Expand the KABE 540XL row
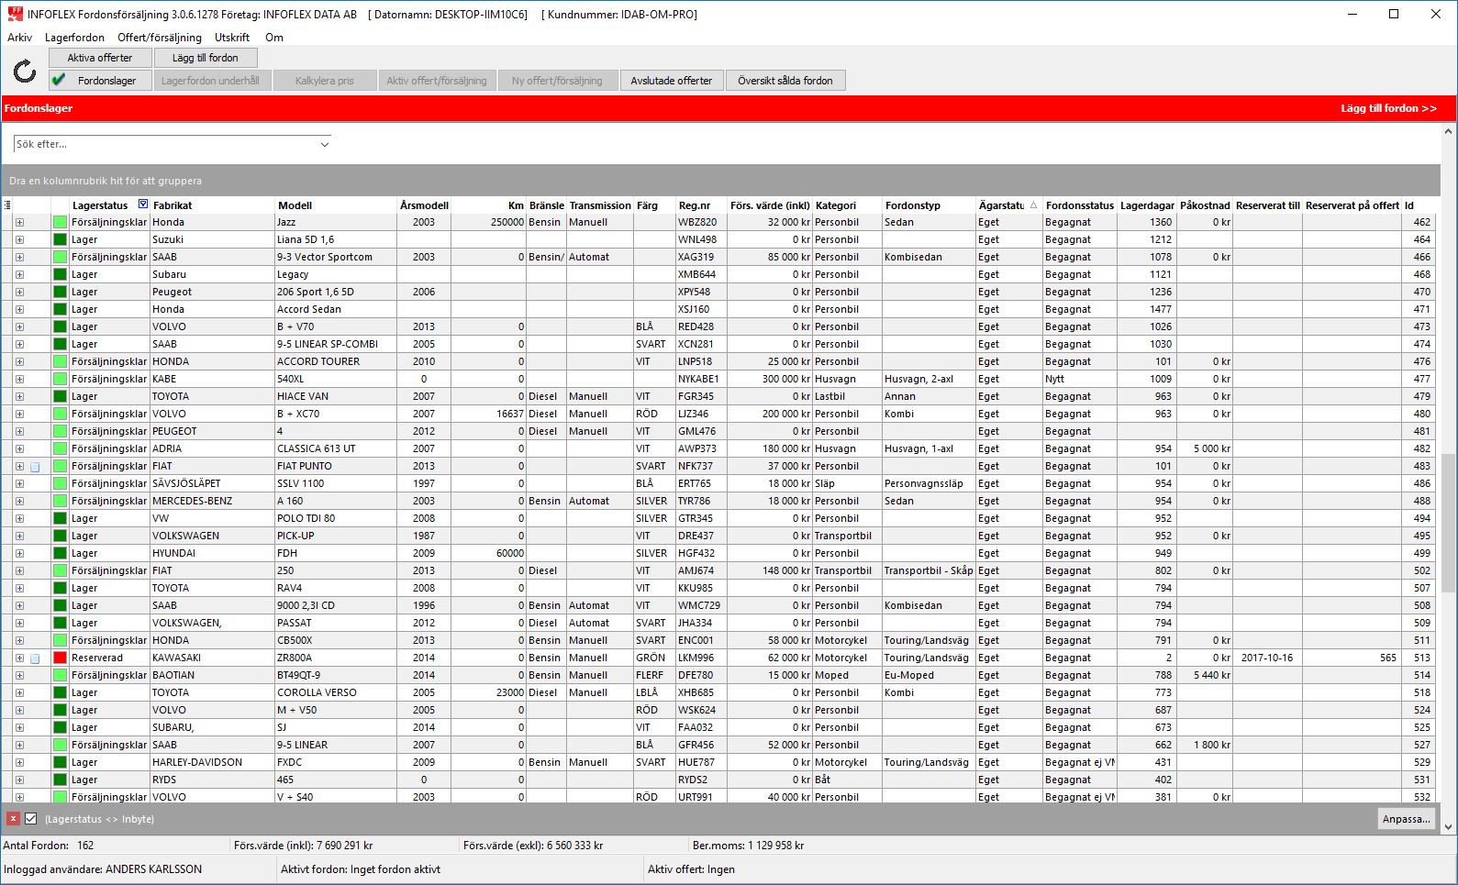Viewport: 1458px width, 885px height. (19, 380)
